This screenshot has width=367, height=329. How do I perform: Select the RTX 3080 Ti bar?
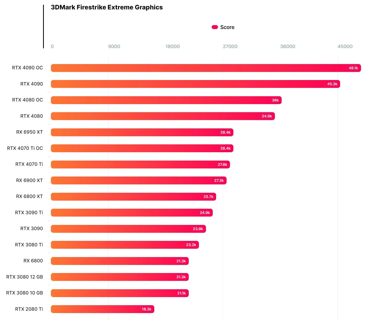click(x=125, y=245)
